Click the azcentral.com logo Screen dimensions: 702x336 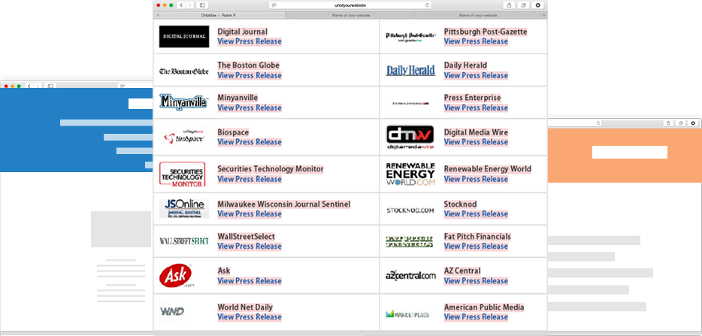click(x=410, y=276)
